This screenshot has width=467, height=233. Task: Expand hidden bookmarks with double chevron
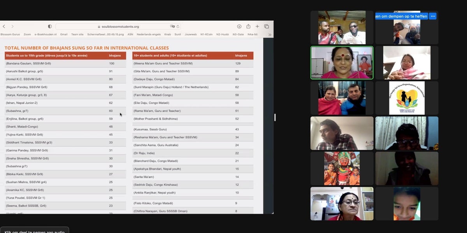pos(270,35)
